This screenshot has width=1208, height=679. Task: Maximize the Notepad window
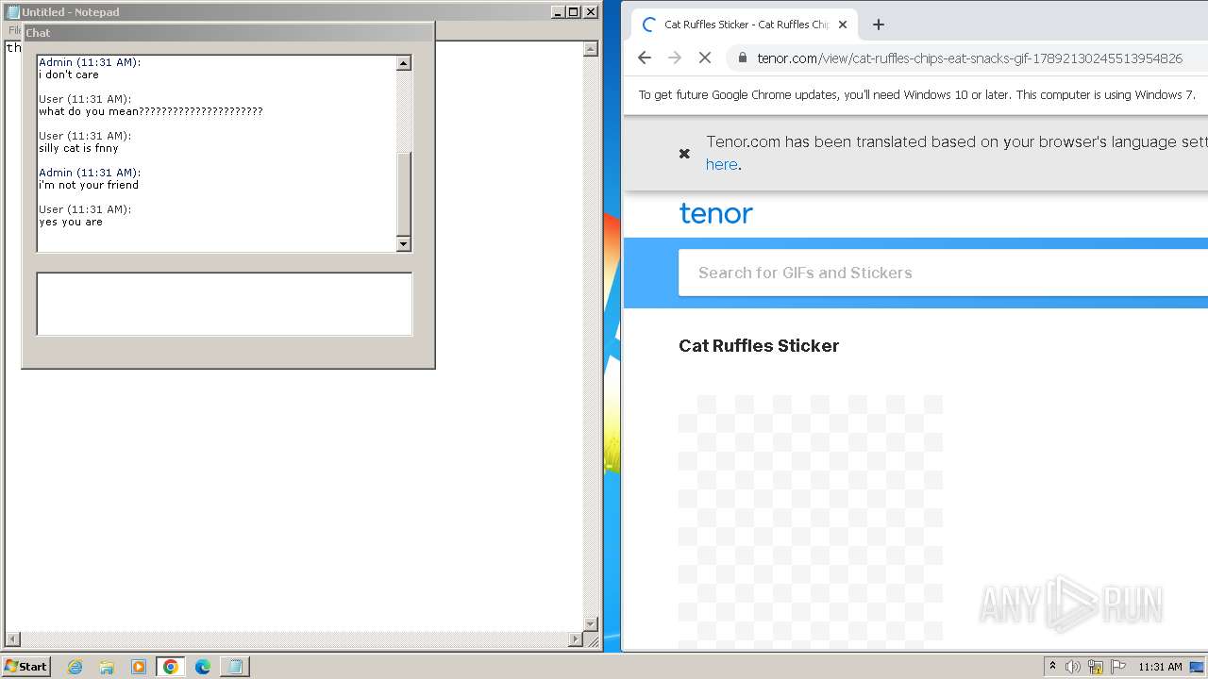pyautogui.click(x=574, y=12)
